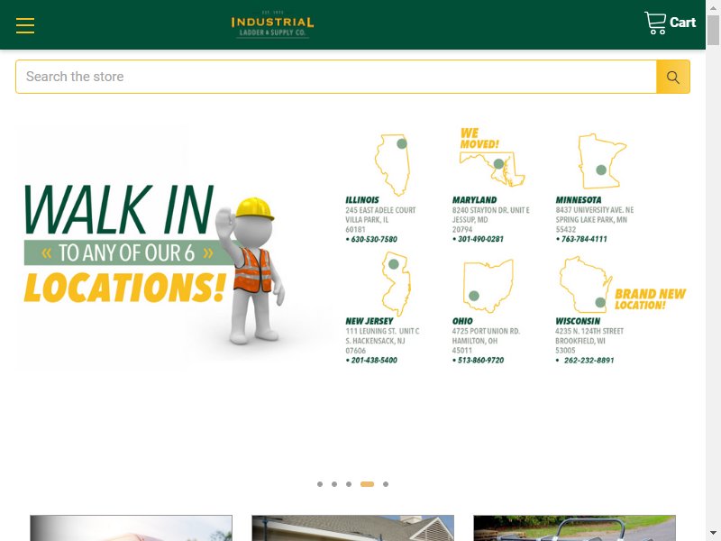This screenshot has height=541, width=721.
Task: Click the Maryland phone number 301-490-0281
Action: [x=479, y=239]
